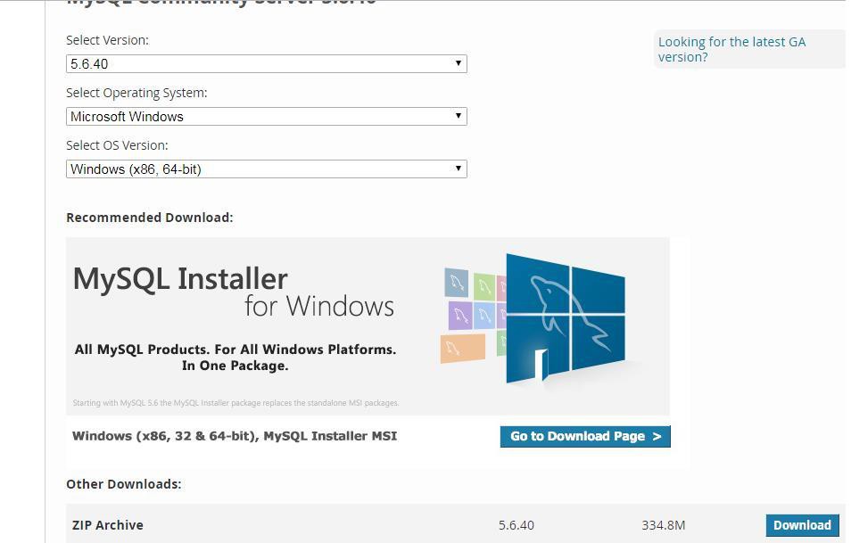
Task: Click the Go to Download Page button
Action: [x=585, y=437]
